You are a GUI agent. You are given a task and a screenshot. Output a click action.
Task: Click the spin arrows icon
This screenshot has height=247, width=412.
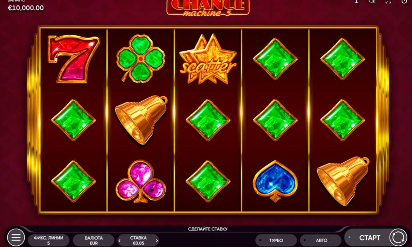point(398,238)
